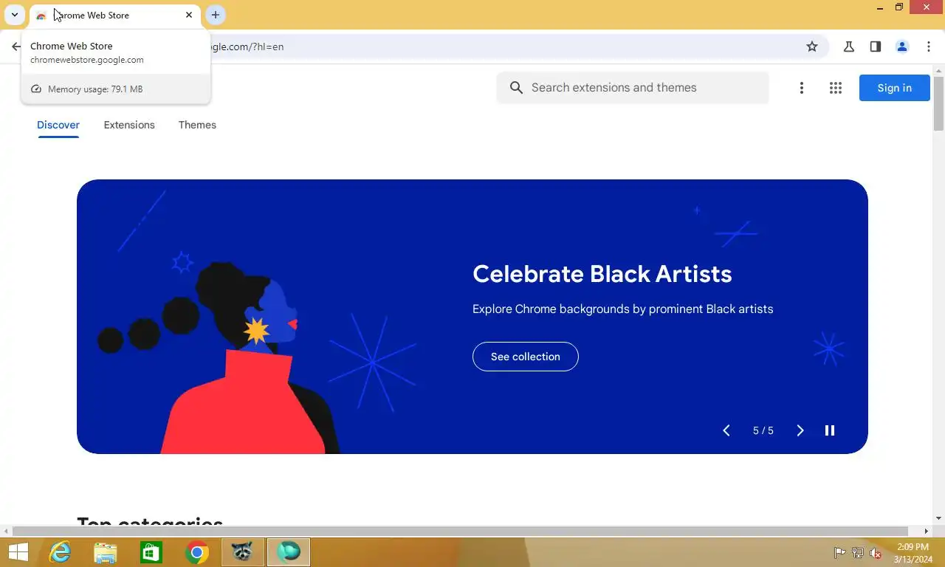Select the Chrome Web Store tab
Screen dimensions: 945x567
114,15
